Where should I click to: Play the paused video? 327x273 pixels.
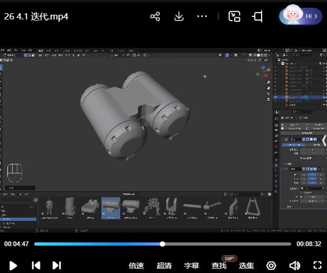pyautogui.click(x=14, y=266)
